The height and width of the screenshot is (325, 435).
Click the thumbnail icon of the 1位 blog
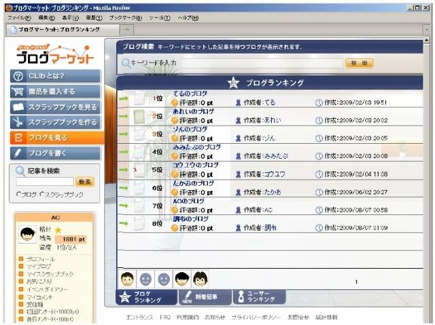click(139, 98)
